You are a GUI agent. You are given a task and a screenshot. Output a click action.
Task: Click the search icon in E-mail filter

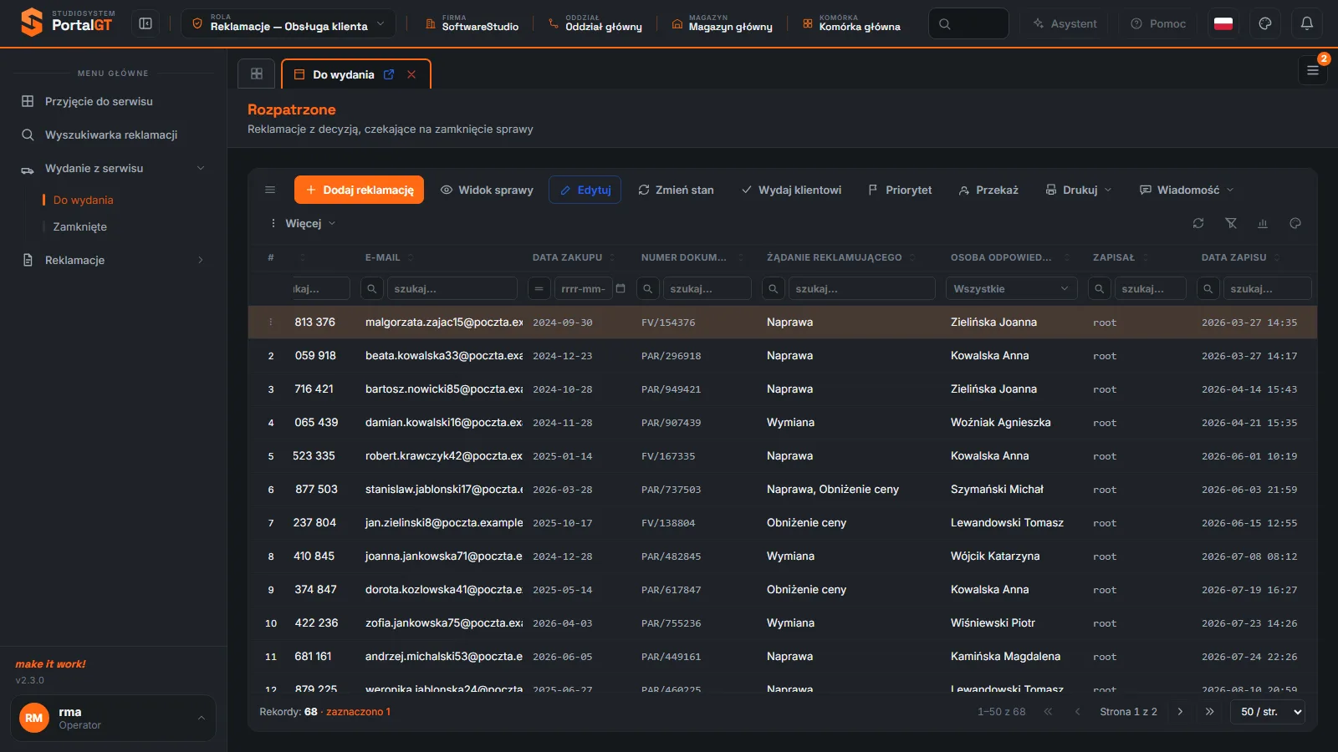click(372, 288)
